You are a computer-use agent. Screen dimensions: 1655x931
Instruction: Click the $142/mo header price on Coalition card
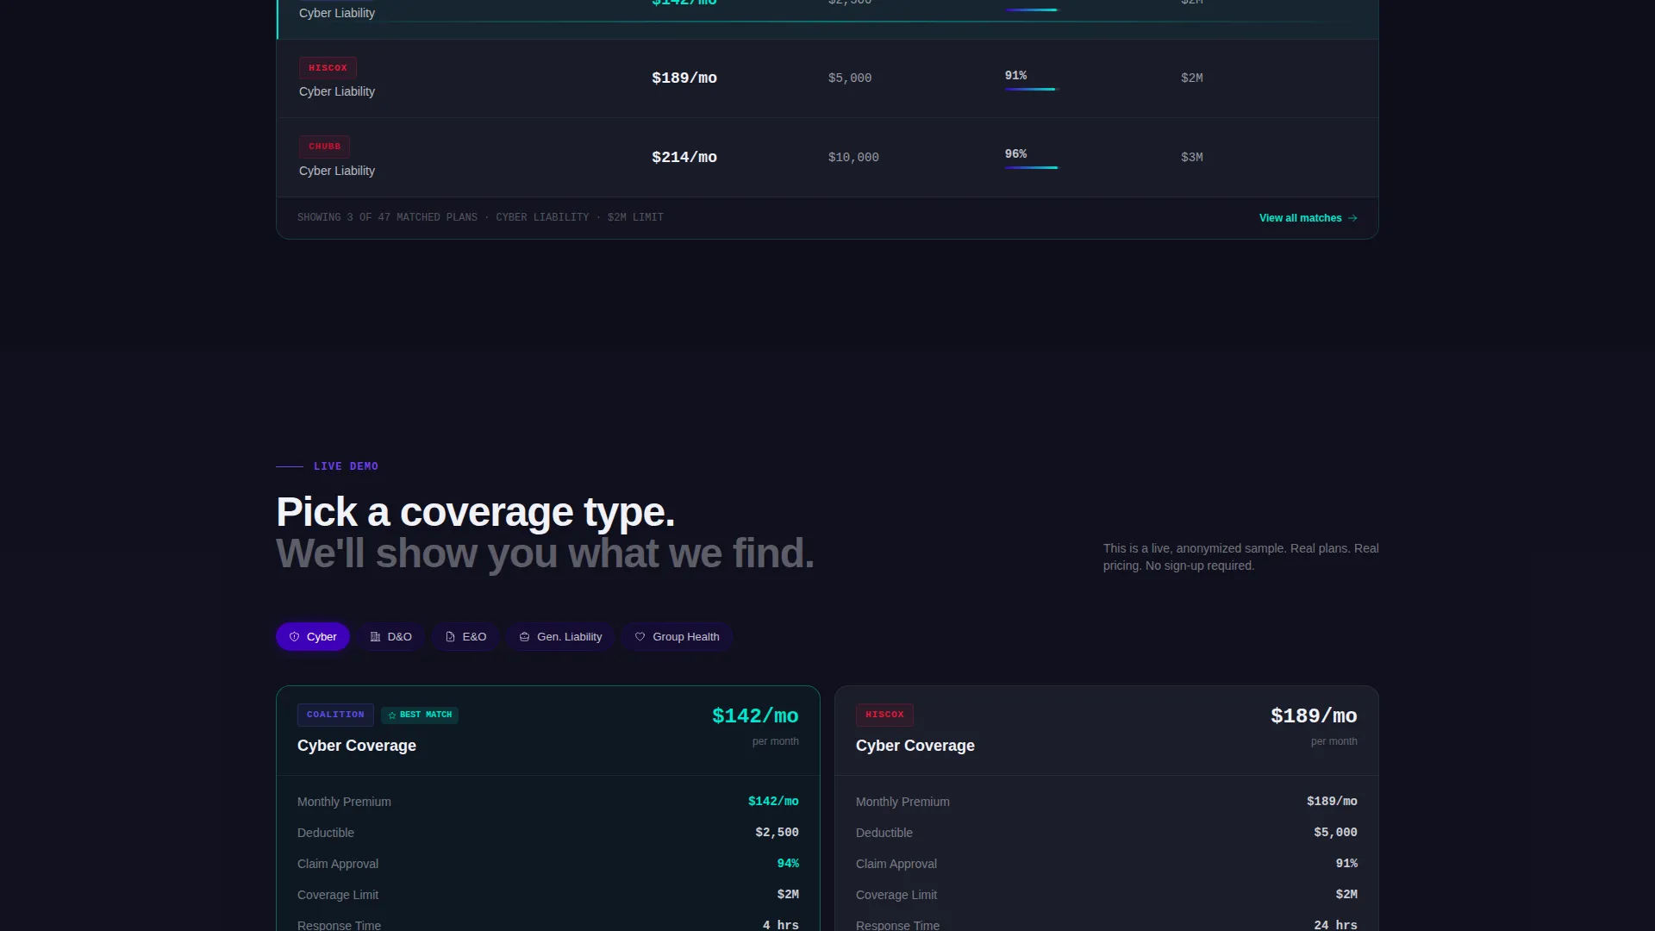(755, 716)
